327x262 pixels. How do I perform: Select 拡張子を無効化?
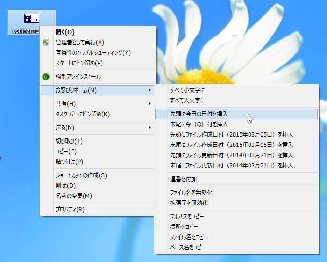pos(236,203)
